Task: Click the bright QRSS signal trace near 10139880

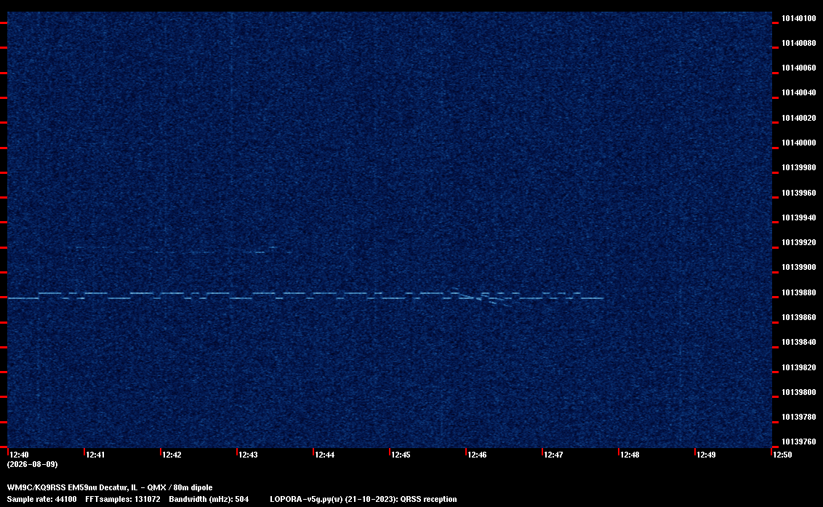Action: click(x=305, y=296)
